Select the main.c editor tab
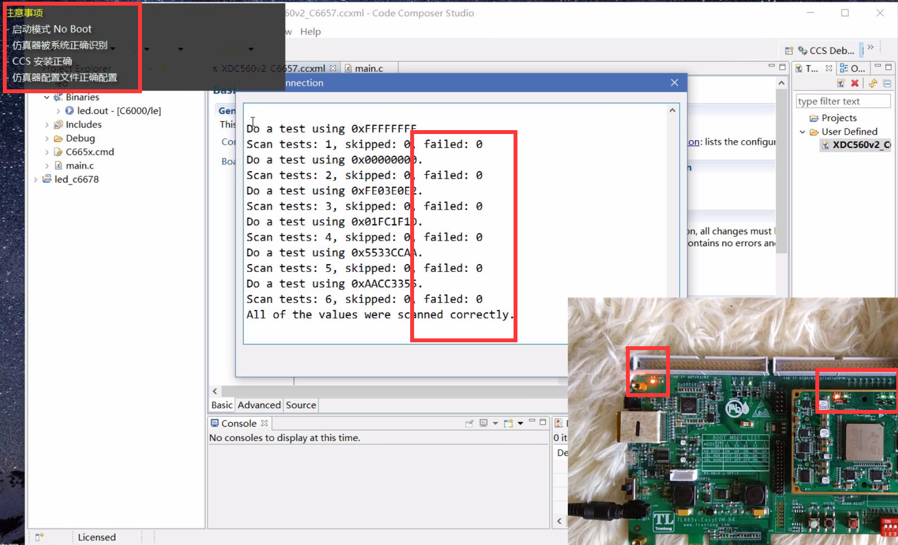898x545 pixels. point(369,68)
